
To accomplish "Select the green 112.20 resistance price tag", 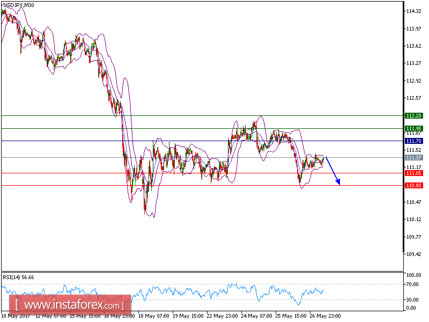I will pyautogui.click(x=413, y=115).
